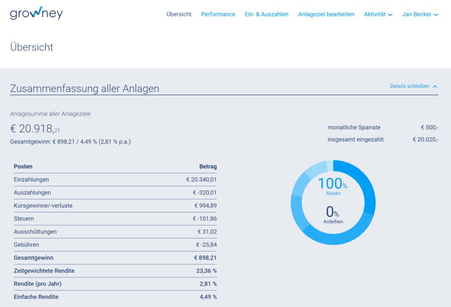Screen dimensions: 451x307
Task: Click the lightest blue donut chart segment
Action: point(330,166)
